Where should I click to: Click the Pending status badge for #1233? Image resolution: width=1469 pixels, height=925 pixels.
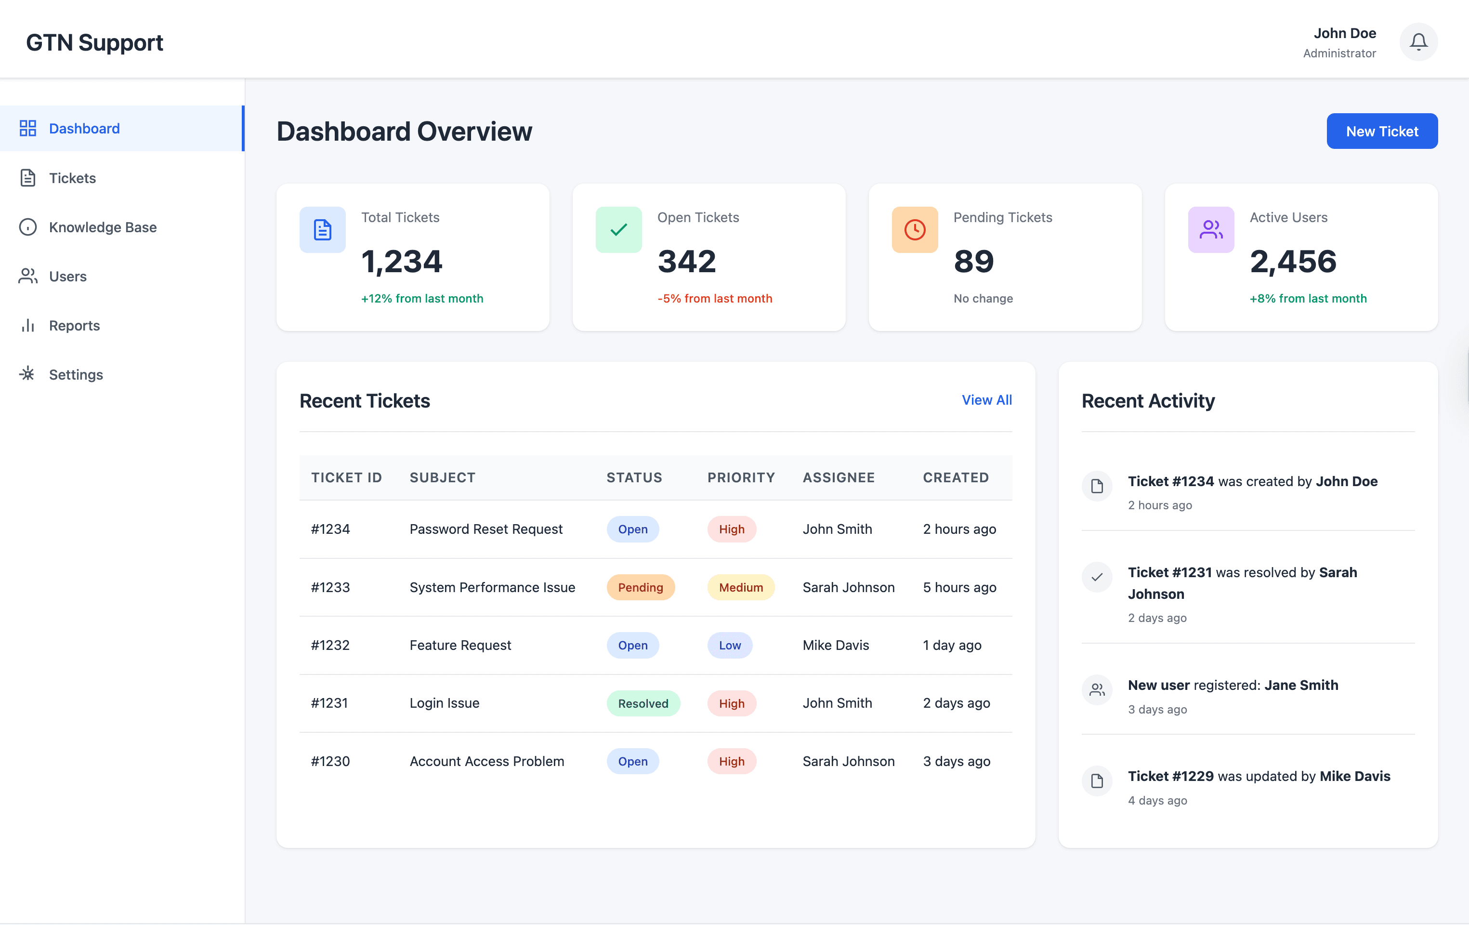(x=640, y=587)
